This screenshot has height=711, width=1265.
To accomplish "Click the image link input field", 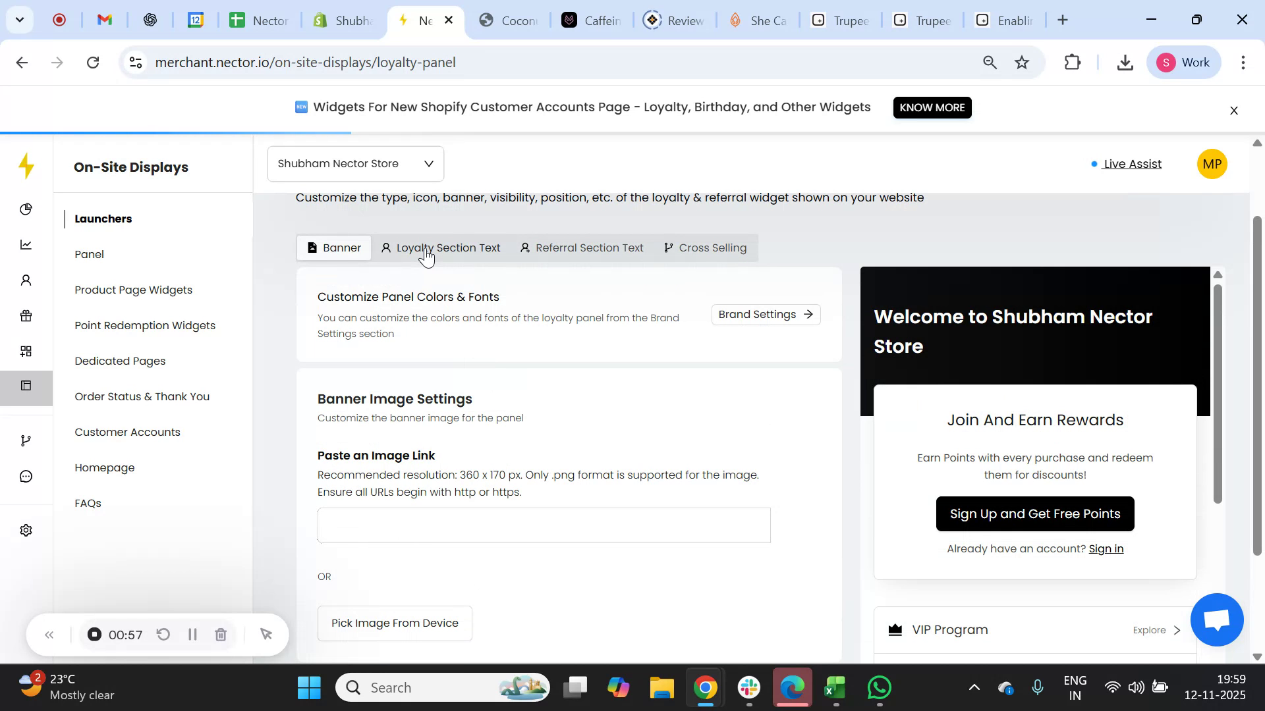I will (x=544, y=525).
